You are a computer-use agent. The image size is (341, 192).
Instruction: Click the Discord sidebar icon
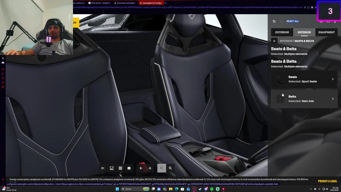point(3,63)
